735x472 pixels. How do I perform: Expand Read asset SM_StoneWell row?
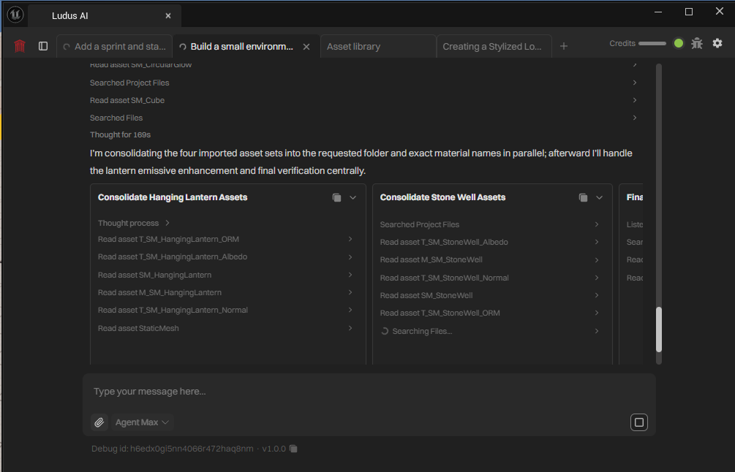click(x=490, y=295)
